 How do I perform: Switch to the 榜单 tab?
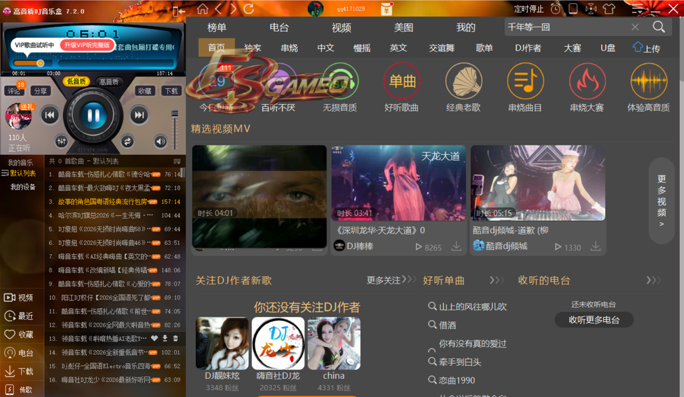pos(217,27)
